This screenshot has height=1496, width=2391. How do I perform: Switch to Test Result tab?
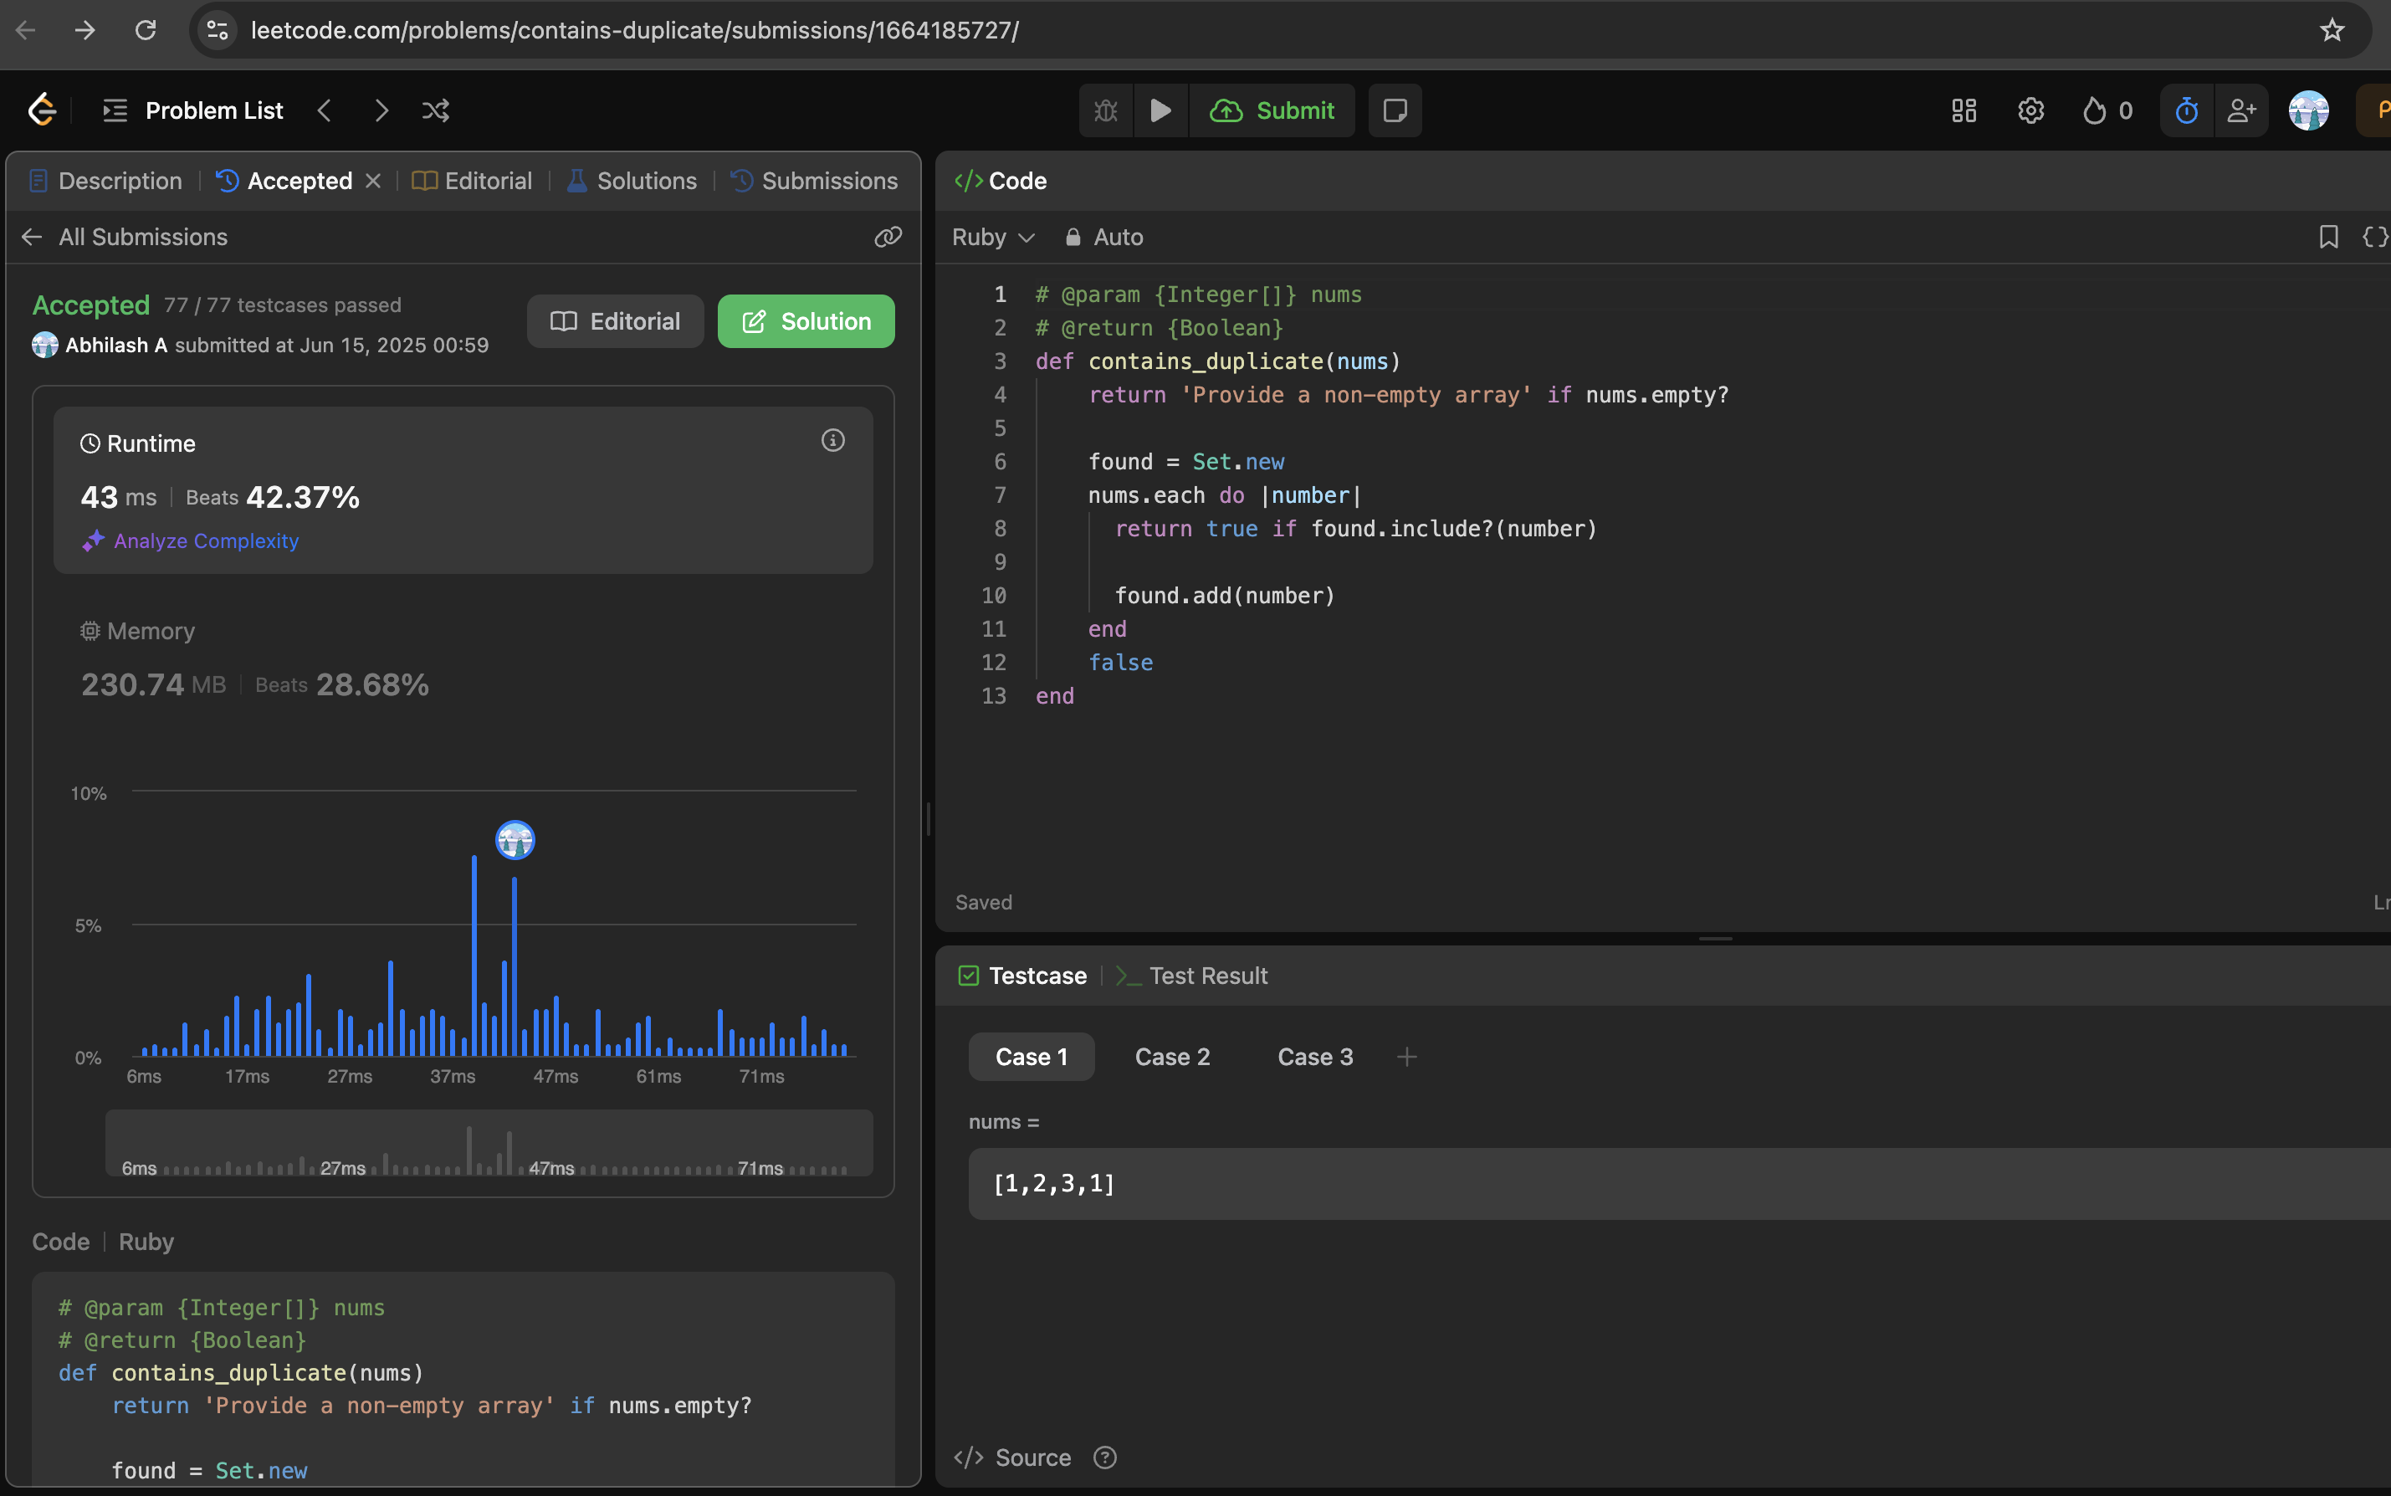(x=1192, y=976)
